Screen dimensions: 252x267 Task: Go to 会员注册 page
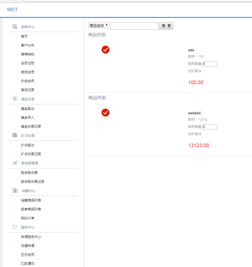click(27, 63)
